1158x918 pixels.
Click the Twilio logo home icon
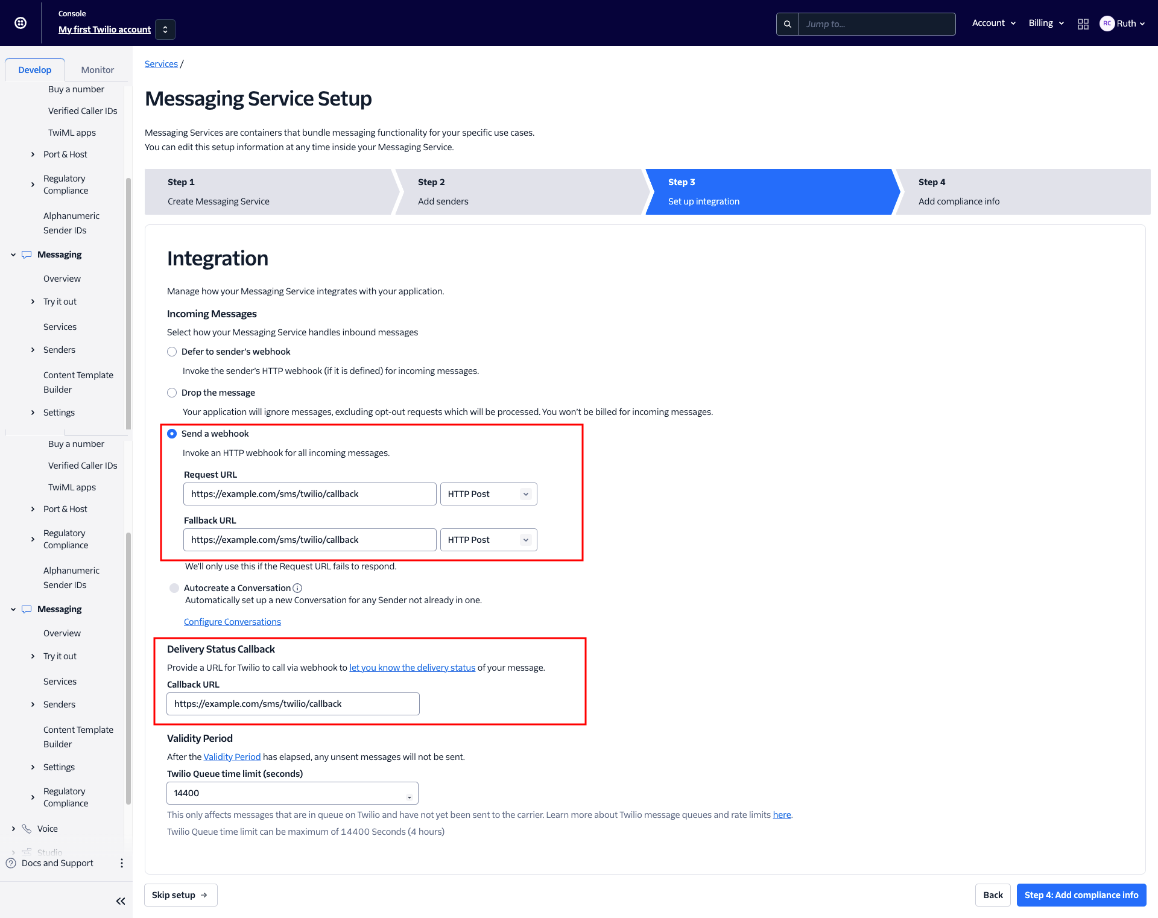[x=21, y=23]
